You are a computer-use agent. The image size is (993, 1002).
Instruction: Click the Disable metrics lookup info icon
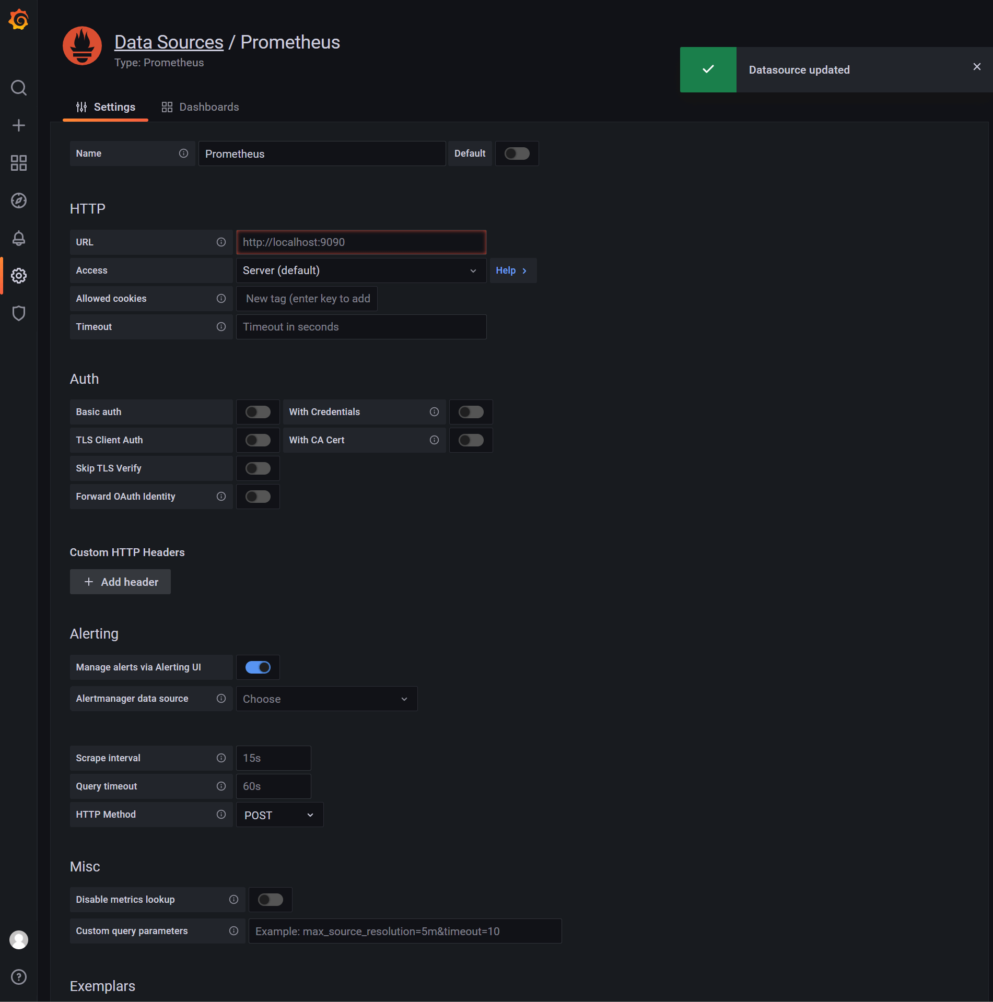pyautogui.click(x=233, y=900)
